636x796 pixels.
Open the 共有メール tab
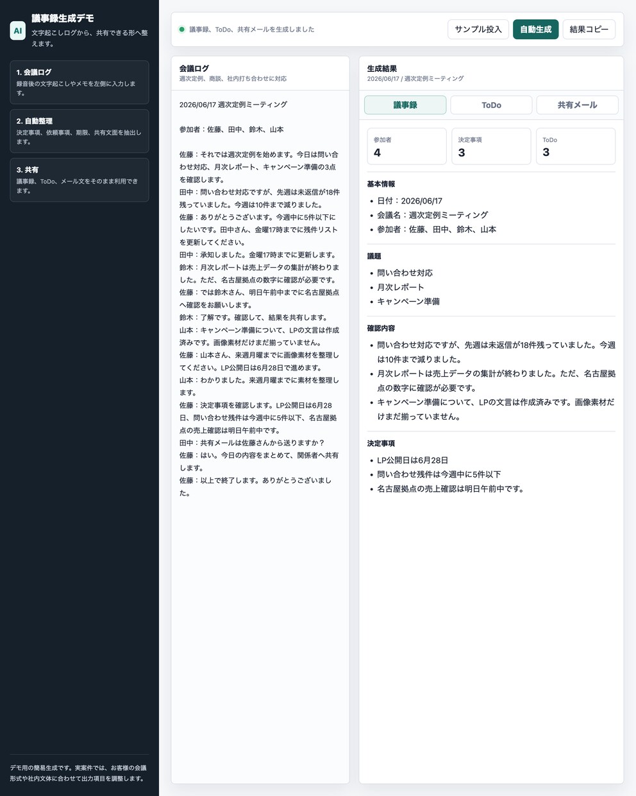click(x=577, y=105)
